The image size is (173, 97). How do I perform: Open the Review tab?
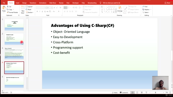61,3
